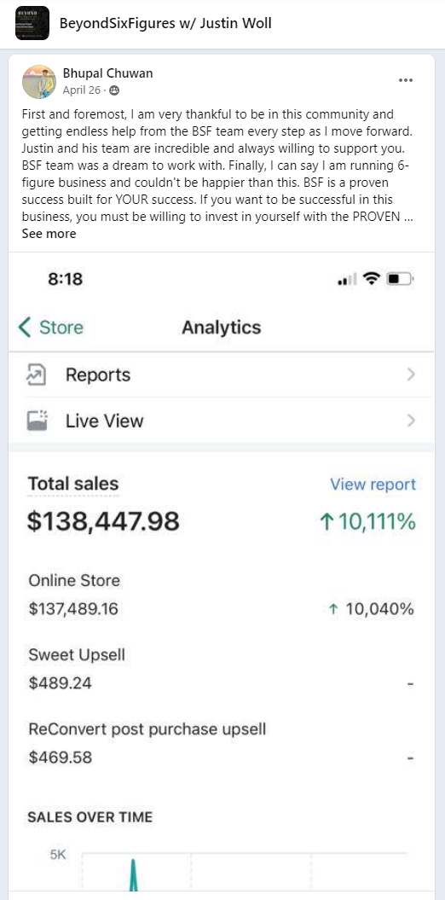Image resolution: width=445 pixels, height=900 pixels.
Task: Open the BeyondSixFigures group avatar
Action: tap(32, 23)
